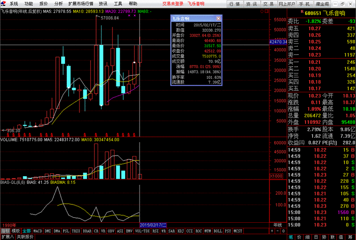The width and height of the screenshot is (356, 240).
Task: Click the 交易 button in top bar
Action: 268,4
